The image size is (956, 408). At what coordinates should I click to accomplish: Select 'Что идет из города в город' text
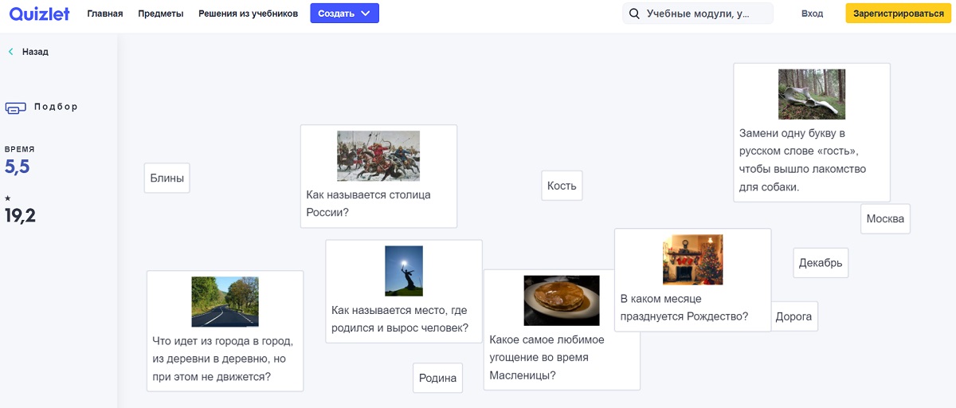[x=223, y=359]
